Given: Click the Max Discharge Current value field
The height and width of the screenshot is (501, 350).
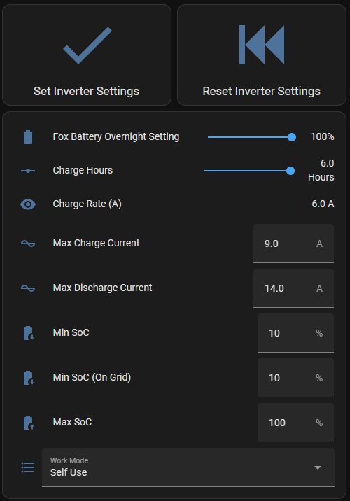Looking at the screenshot, I should (x=293, y=288).
